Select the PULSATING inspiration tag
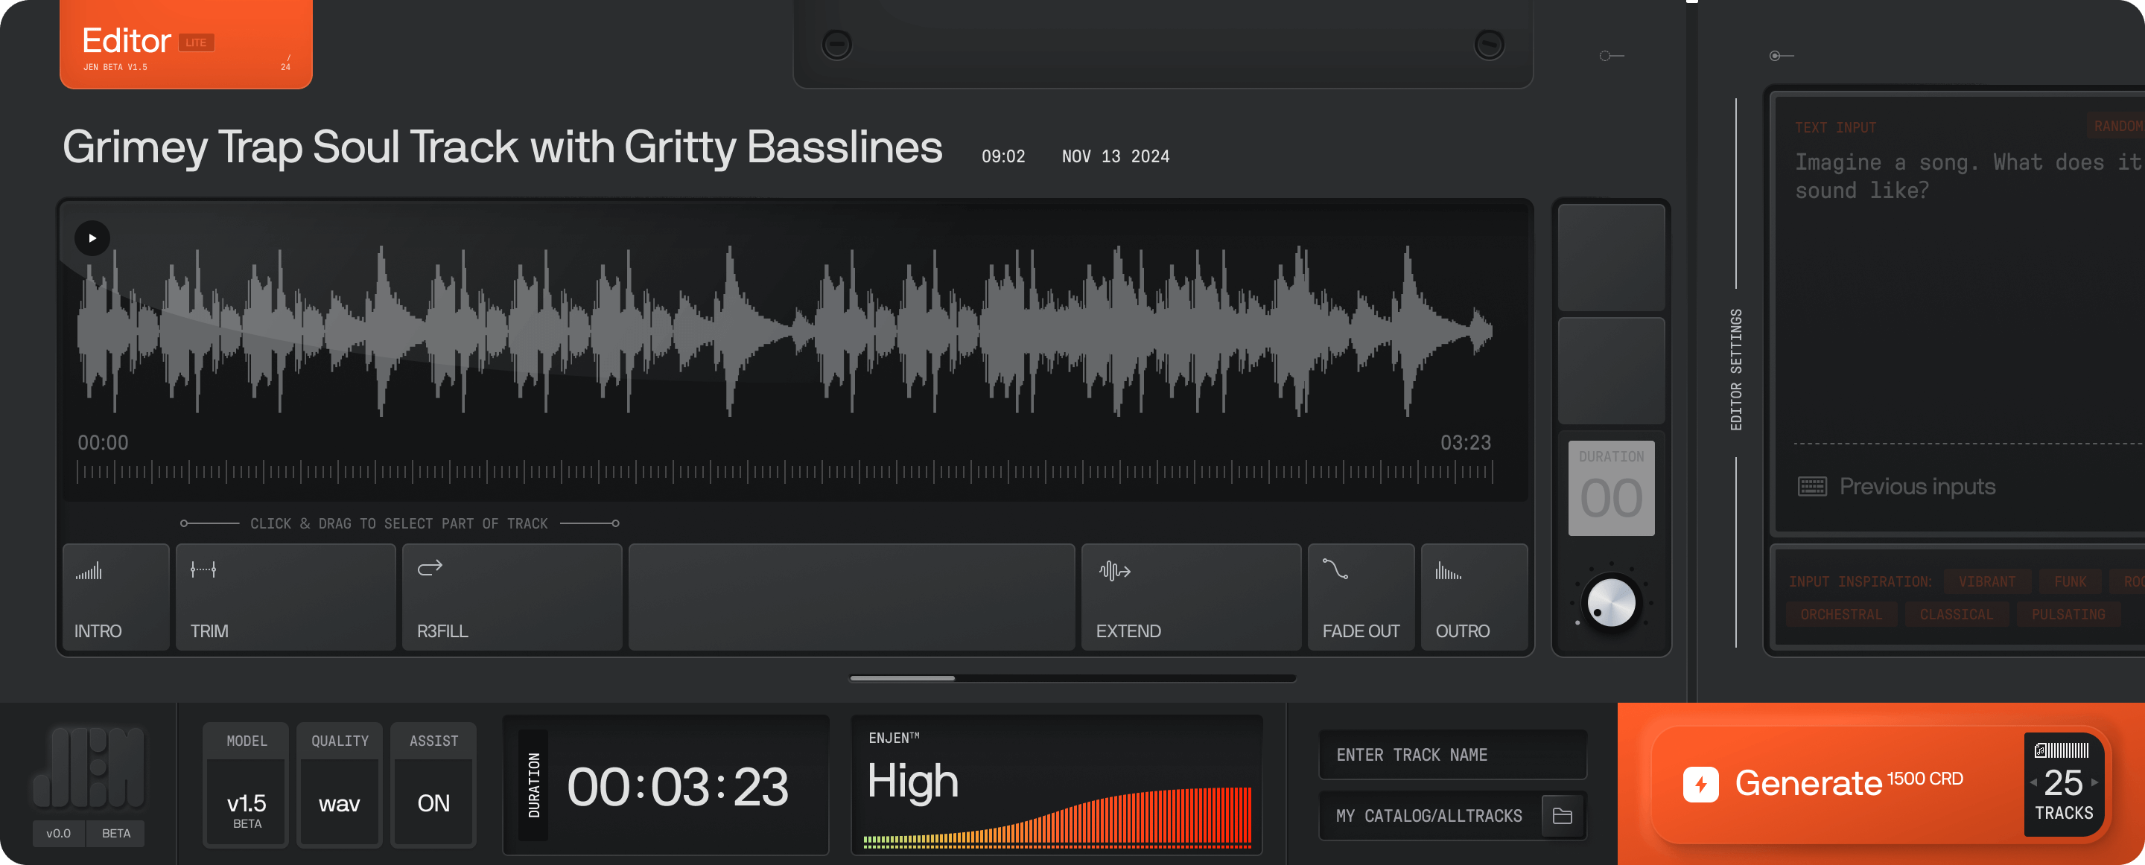 pos(2068,614)
